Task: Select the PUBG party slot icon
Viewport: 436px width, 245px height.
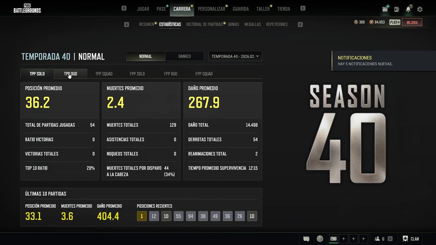Action: 333,239
